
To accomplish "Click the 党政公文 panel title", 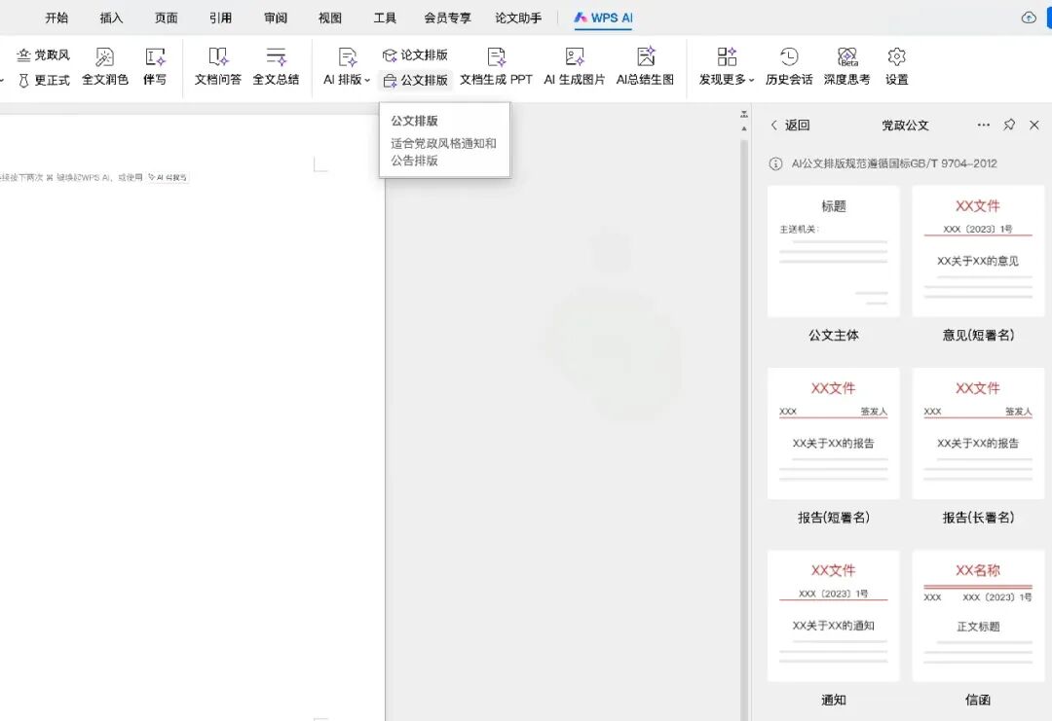I will pos(905,126).
